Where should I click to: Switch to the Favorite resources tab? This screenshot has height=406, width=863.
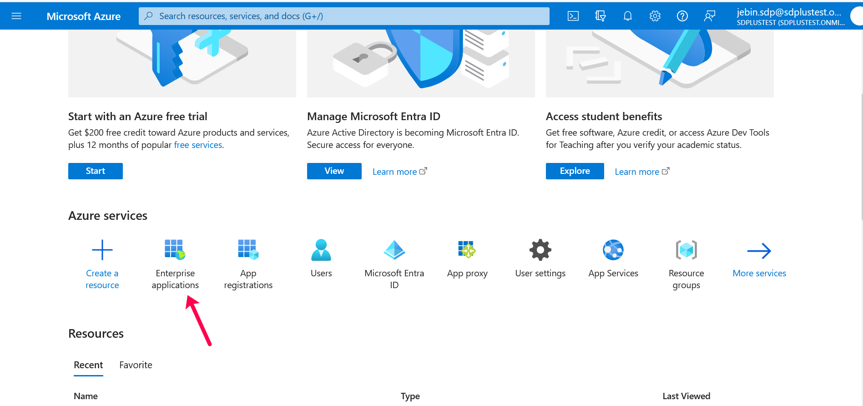136,365
